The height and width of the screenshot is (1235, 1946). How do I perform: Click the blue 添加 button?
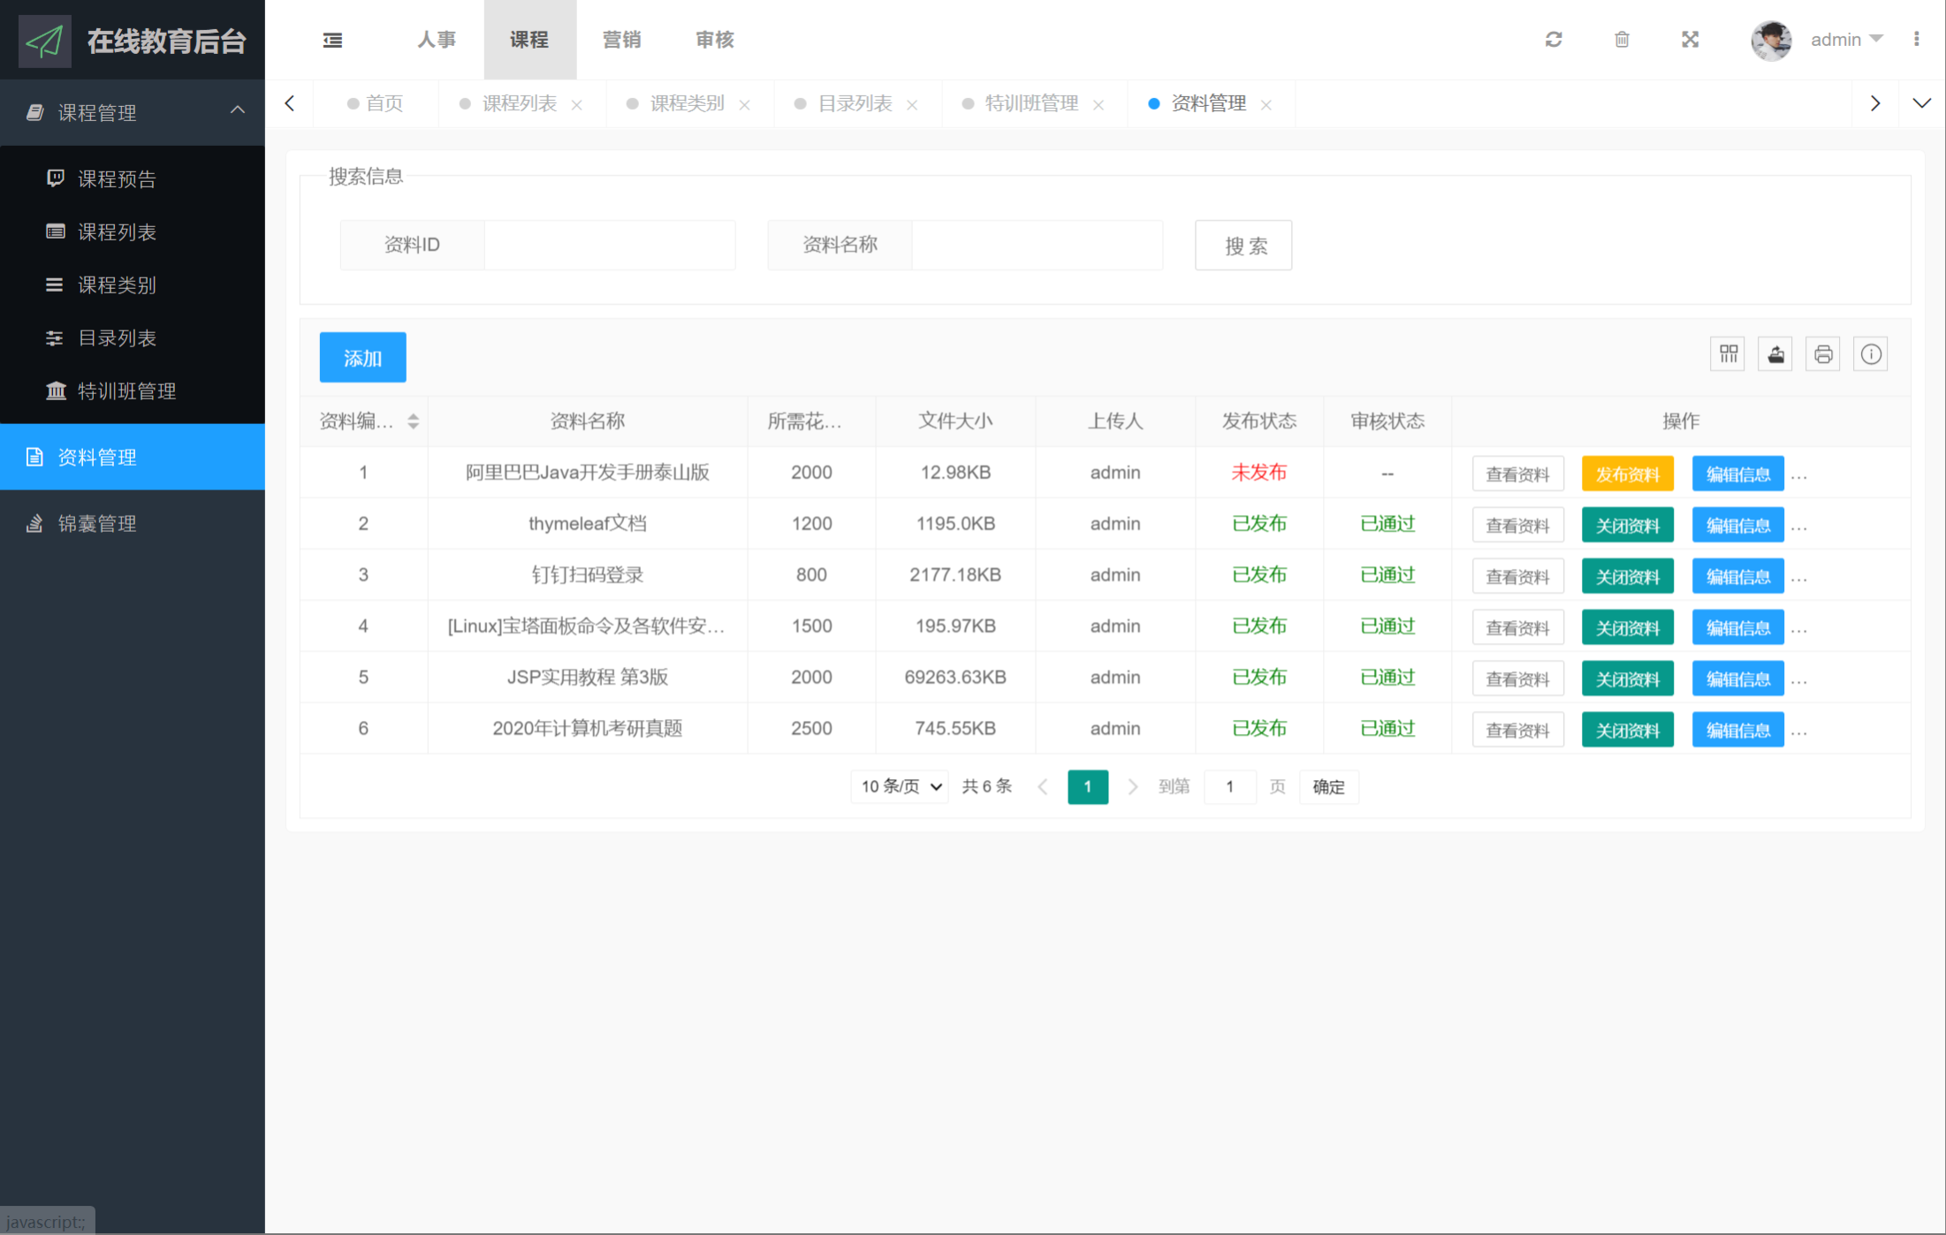point(362,358)
